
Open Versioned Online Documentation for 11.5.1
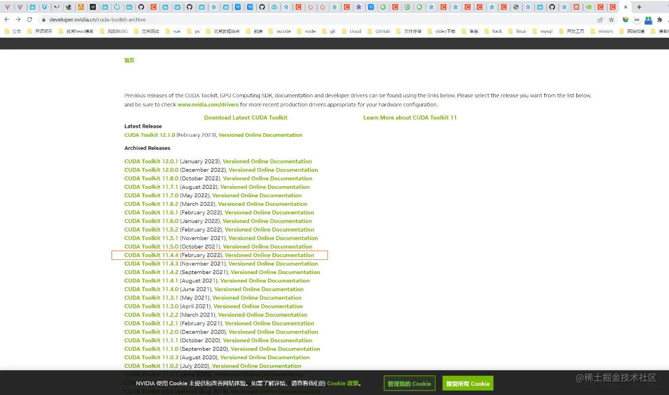273,238
